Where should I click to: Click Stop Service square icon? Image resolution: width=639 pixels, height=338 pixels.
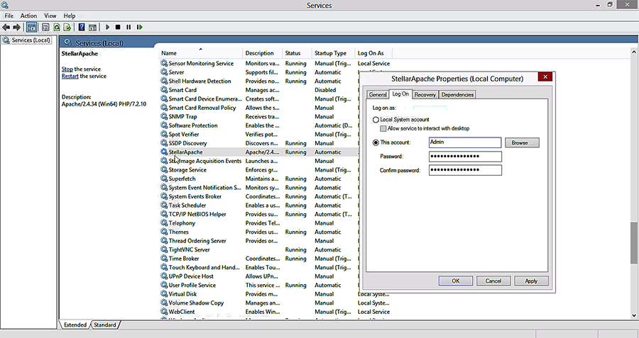click(118, 27)
